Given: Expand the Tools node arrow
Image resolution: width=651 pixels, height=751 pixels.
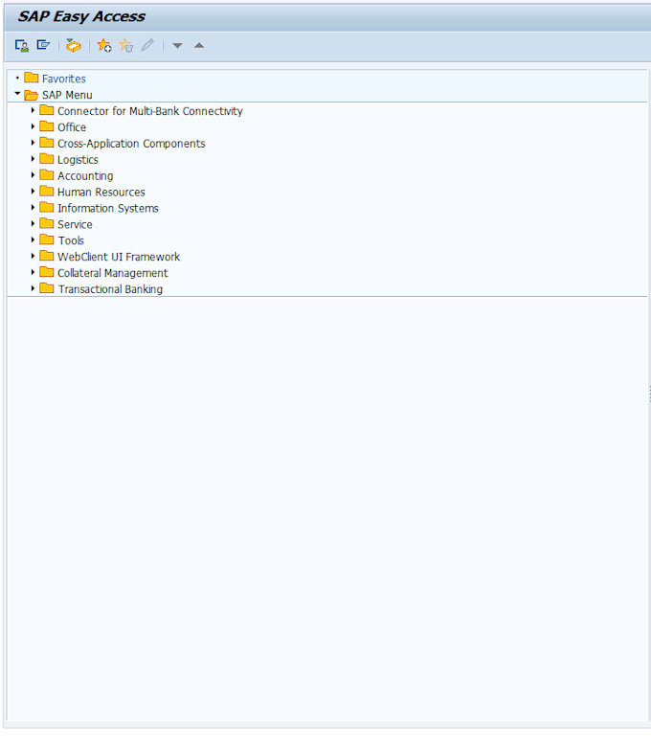Looking at the screenshot, I should coord(33,239).
